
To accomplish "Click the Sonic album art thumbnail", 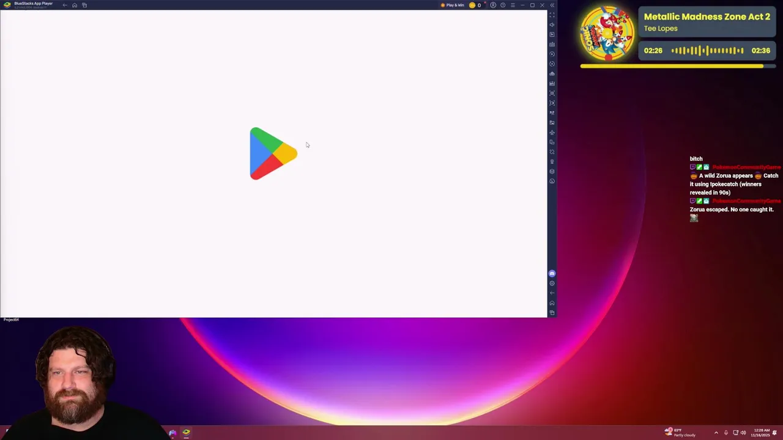I will [607, 34].
